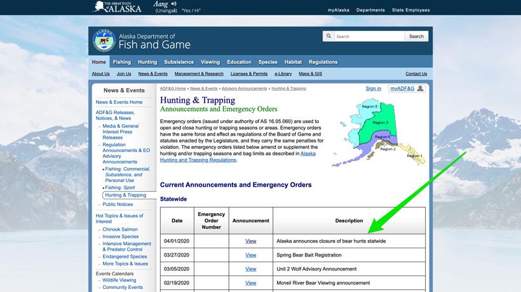The image size is (521, 292).
Task: Open Hot Topics & Issues of Interest
Action: coord(119,219)
